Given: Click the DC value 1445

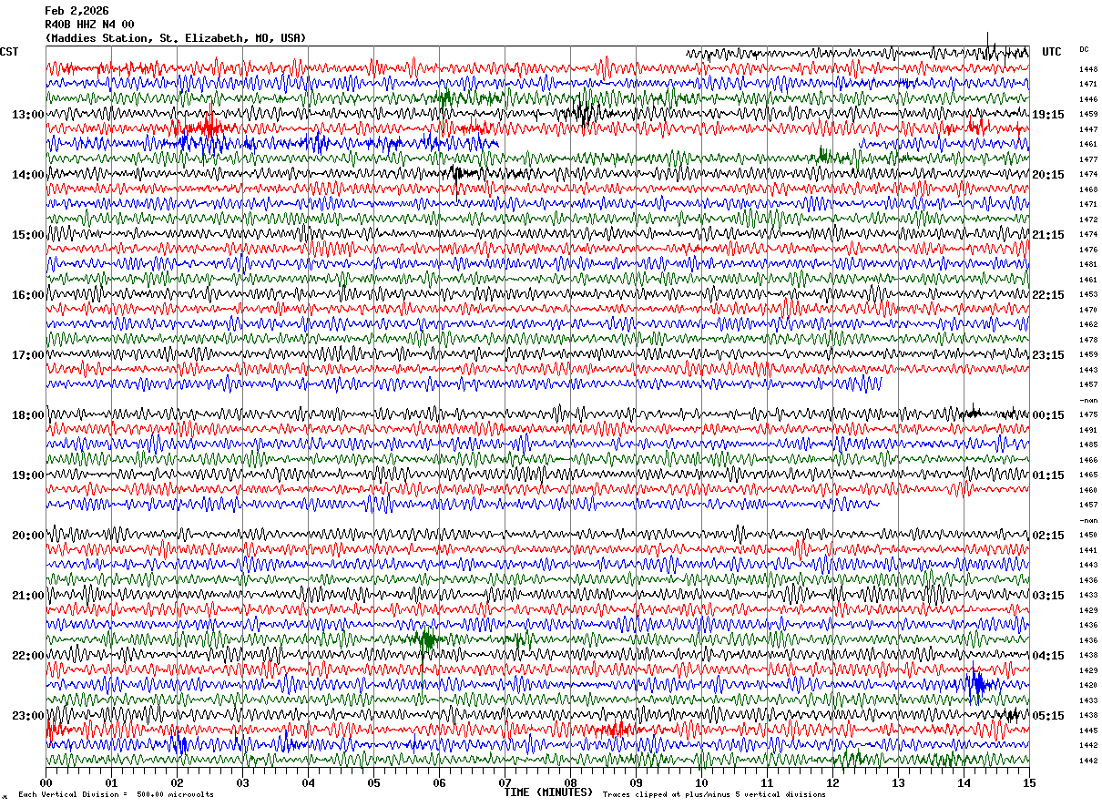Looking at the screenshot, I should [1087, 730].
